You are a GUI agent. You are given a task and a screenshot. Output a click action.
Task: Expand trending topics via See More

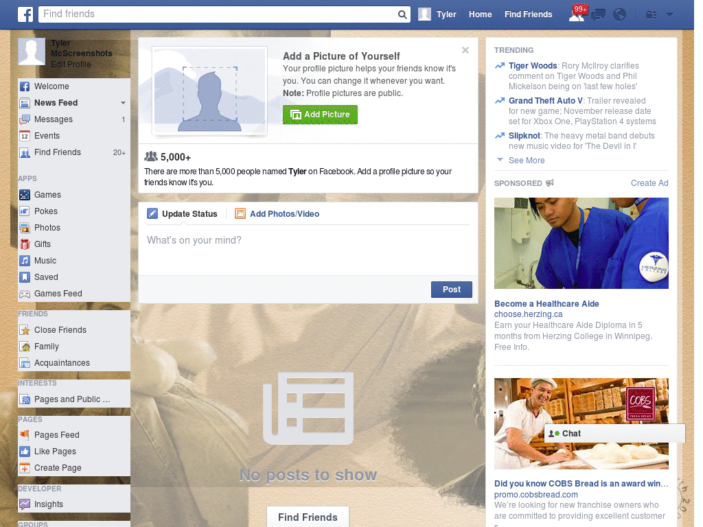(x=527, y=161)
